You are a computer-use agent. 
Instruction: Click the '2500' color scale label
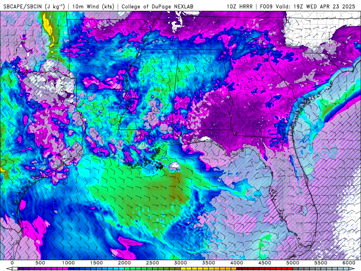[x=153, y=263]
